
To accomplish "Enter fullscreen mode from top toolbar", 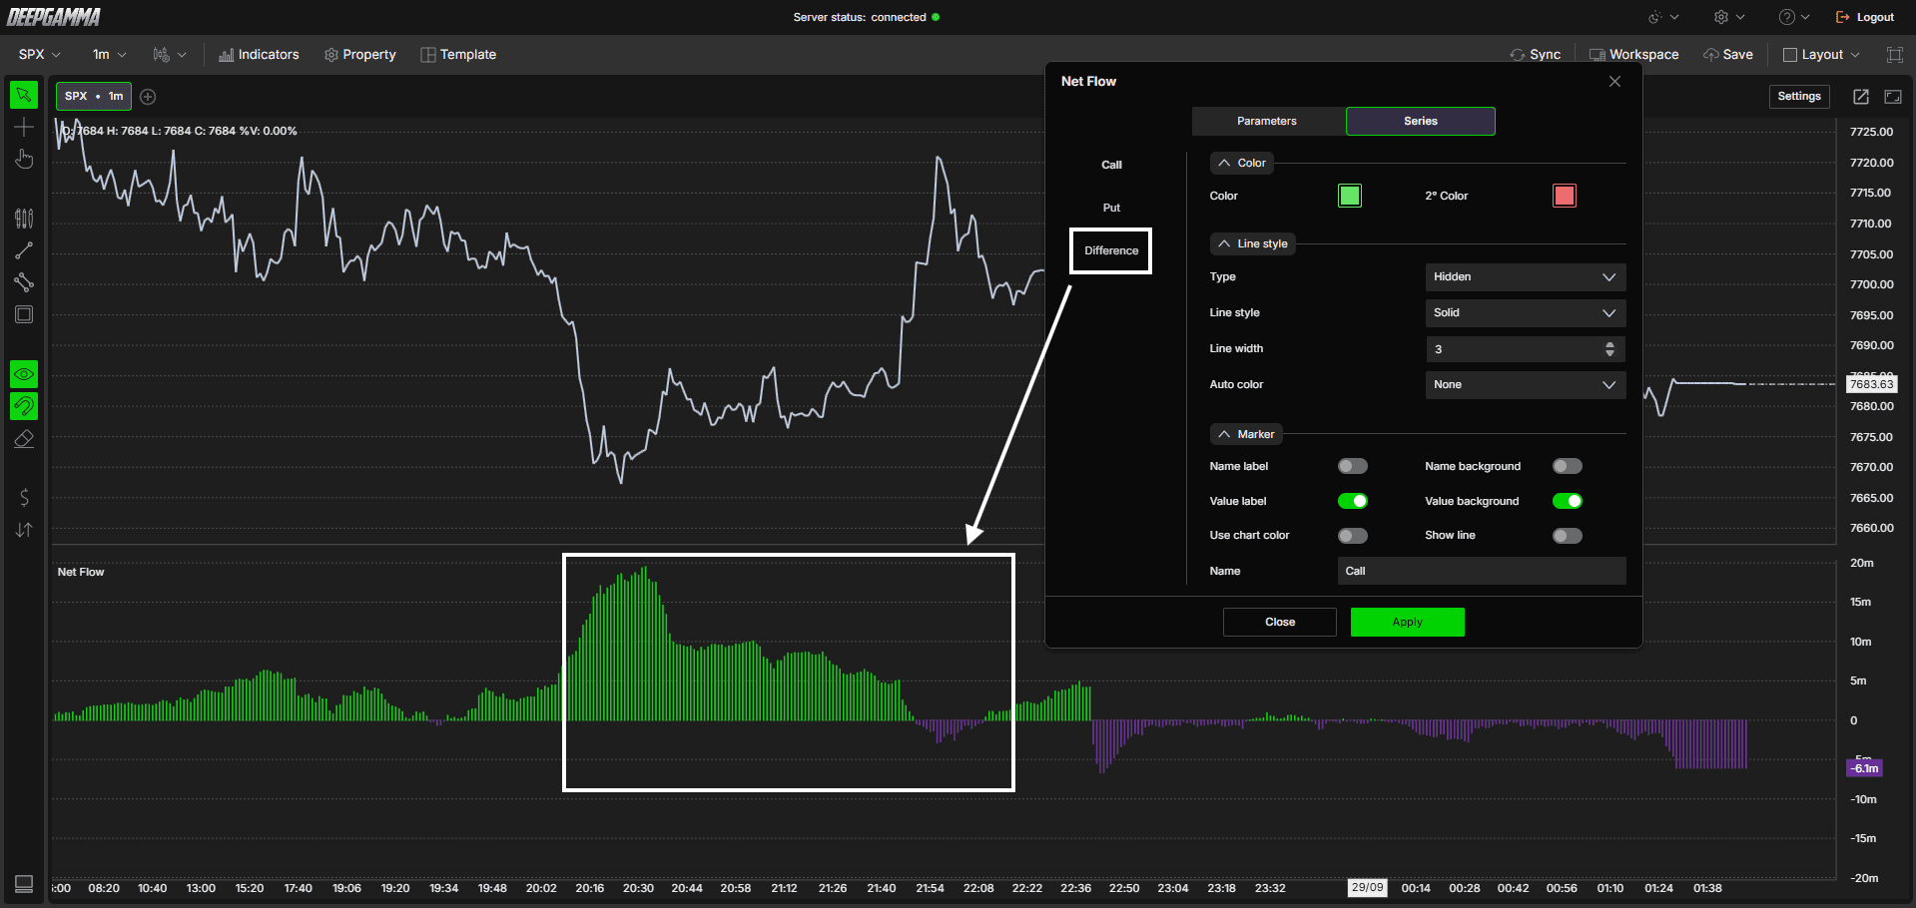I will [x=1894, y=55].
